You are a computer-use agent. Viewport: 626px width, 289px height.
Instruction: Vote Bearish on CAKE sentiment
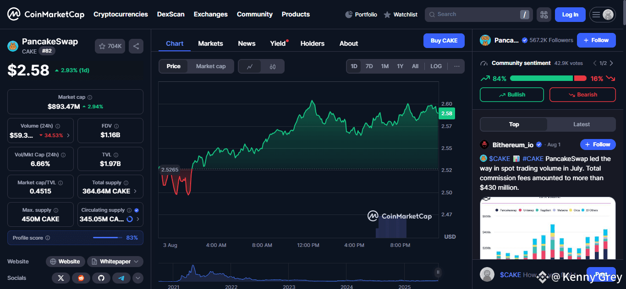click(x=582, y=95)
